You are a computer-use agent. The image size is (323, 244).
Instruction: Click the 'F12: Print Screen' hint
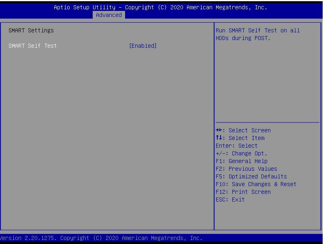[243, 192]
